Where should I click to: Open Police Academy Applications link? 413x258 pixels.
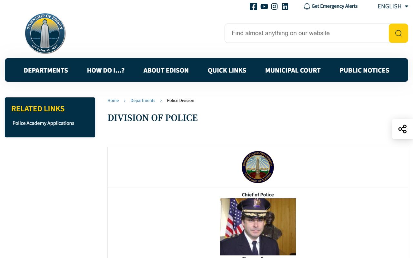pyautogui.click(x=44, y=123)
